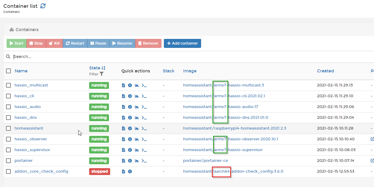View stats for hassio_audio
The image size is (374, 187).
click(x=136, y=107)
